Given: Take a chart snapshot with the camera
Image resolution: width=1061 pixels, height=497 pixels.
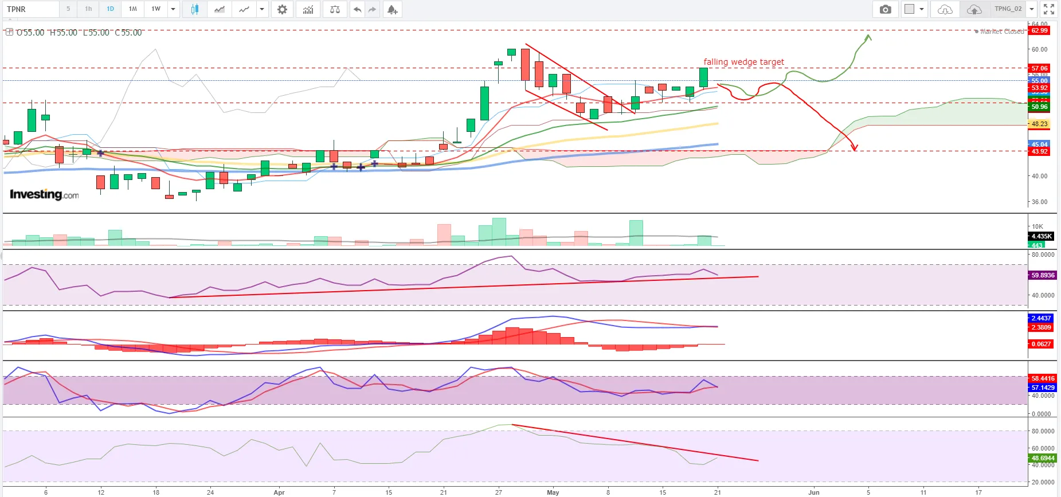Looking at the screenshot, I should pos(886,9).
